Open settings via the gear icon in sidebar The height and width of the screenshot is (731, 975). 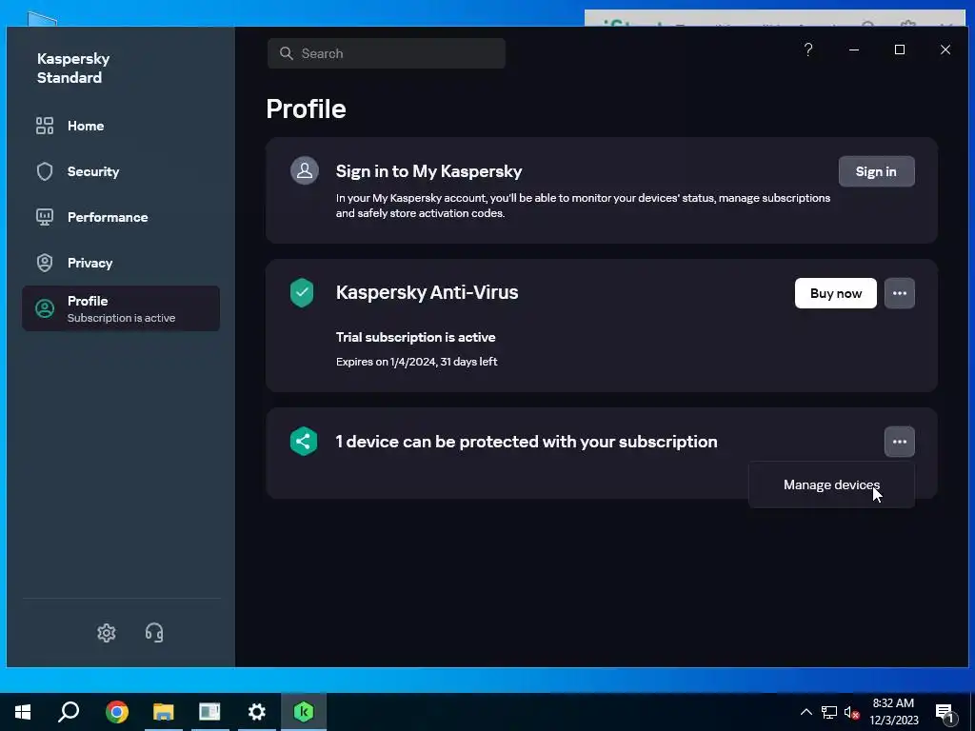pos(107,633)
